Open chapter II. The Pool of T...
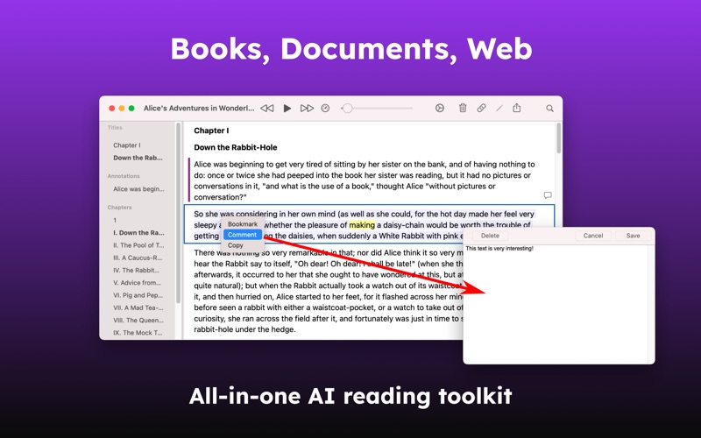The image size is (701, 438). [138, 245]
